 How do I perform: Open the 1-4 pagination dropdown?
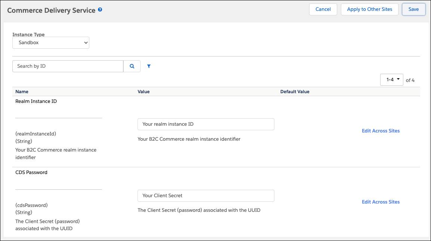click(392, 80)
